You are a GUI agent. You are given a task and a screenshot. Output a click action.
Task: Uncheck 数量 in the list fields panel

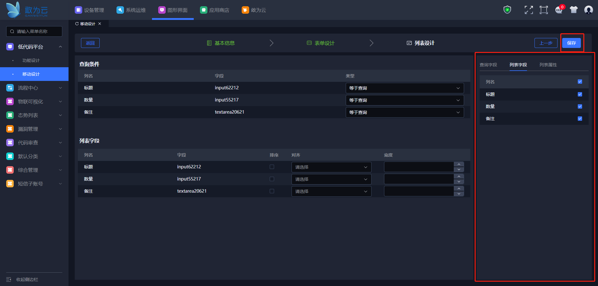pos(580,106)
